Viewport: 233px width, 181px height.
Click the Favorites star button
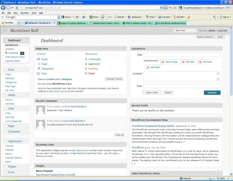[x=7, y=23]
